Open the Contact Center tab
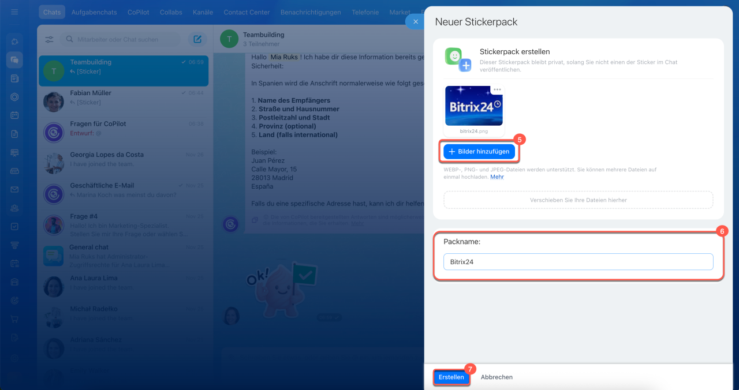This screenshot has width=739, height=390. pos(247,12)
